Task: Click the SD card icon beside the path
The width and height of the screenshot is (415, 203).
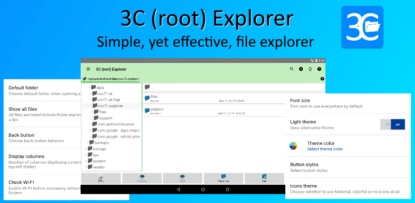Action: 85,79
